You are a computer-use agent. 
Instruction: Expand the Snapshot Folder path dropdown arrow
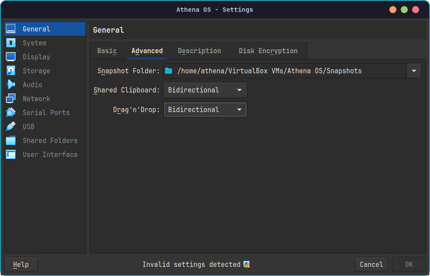[x=413, y=71]
